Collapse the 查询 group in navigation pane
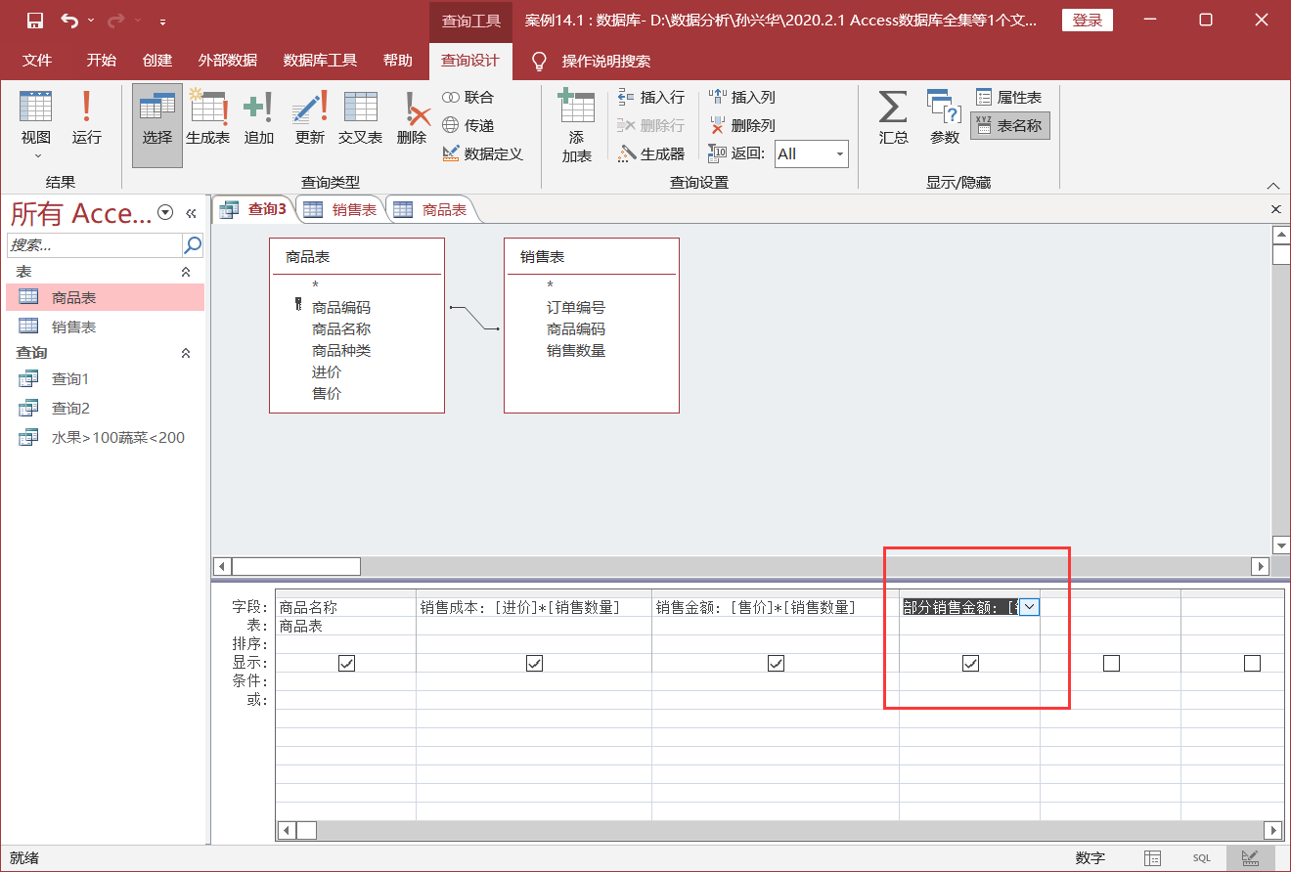Image resolution: width=1291 pixels, height=872 pixels. (x=186, y=353)
